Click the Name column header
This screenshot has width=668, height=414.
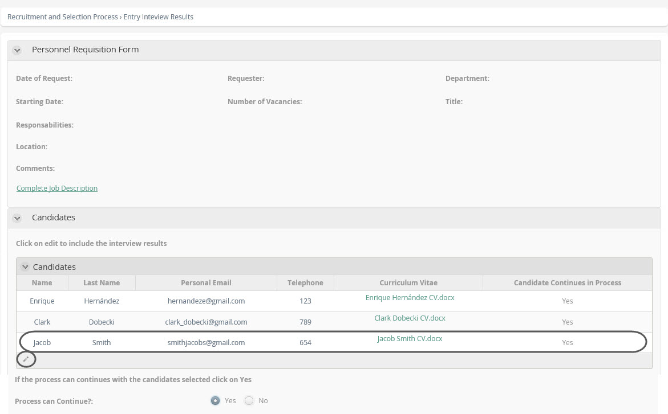(42, 283)
